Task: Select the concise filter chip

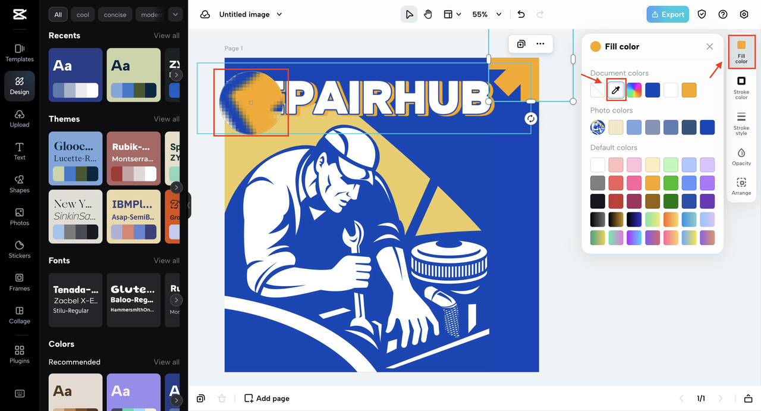Action: (115, 14)
